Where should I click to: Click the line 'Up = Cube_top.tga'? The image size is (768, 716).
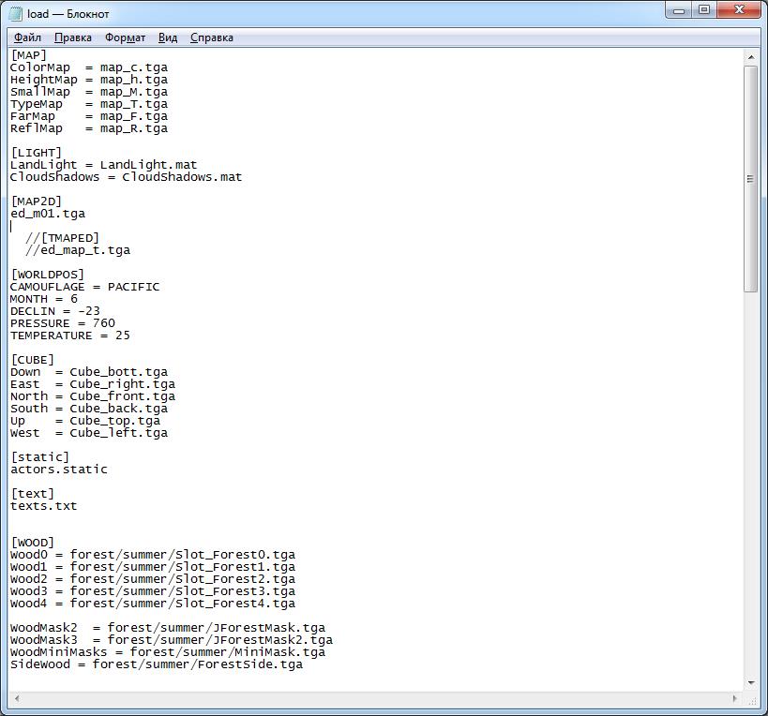(x=85, y=422)
